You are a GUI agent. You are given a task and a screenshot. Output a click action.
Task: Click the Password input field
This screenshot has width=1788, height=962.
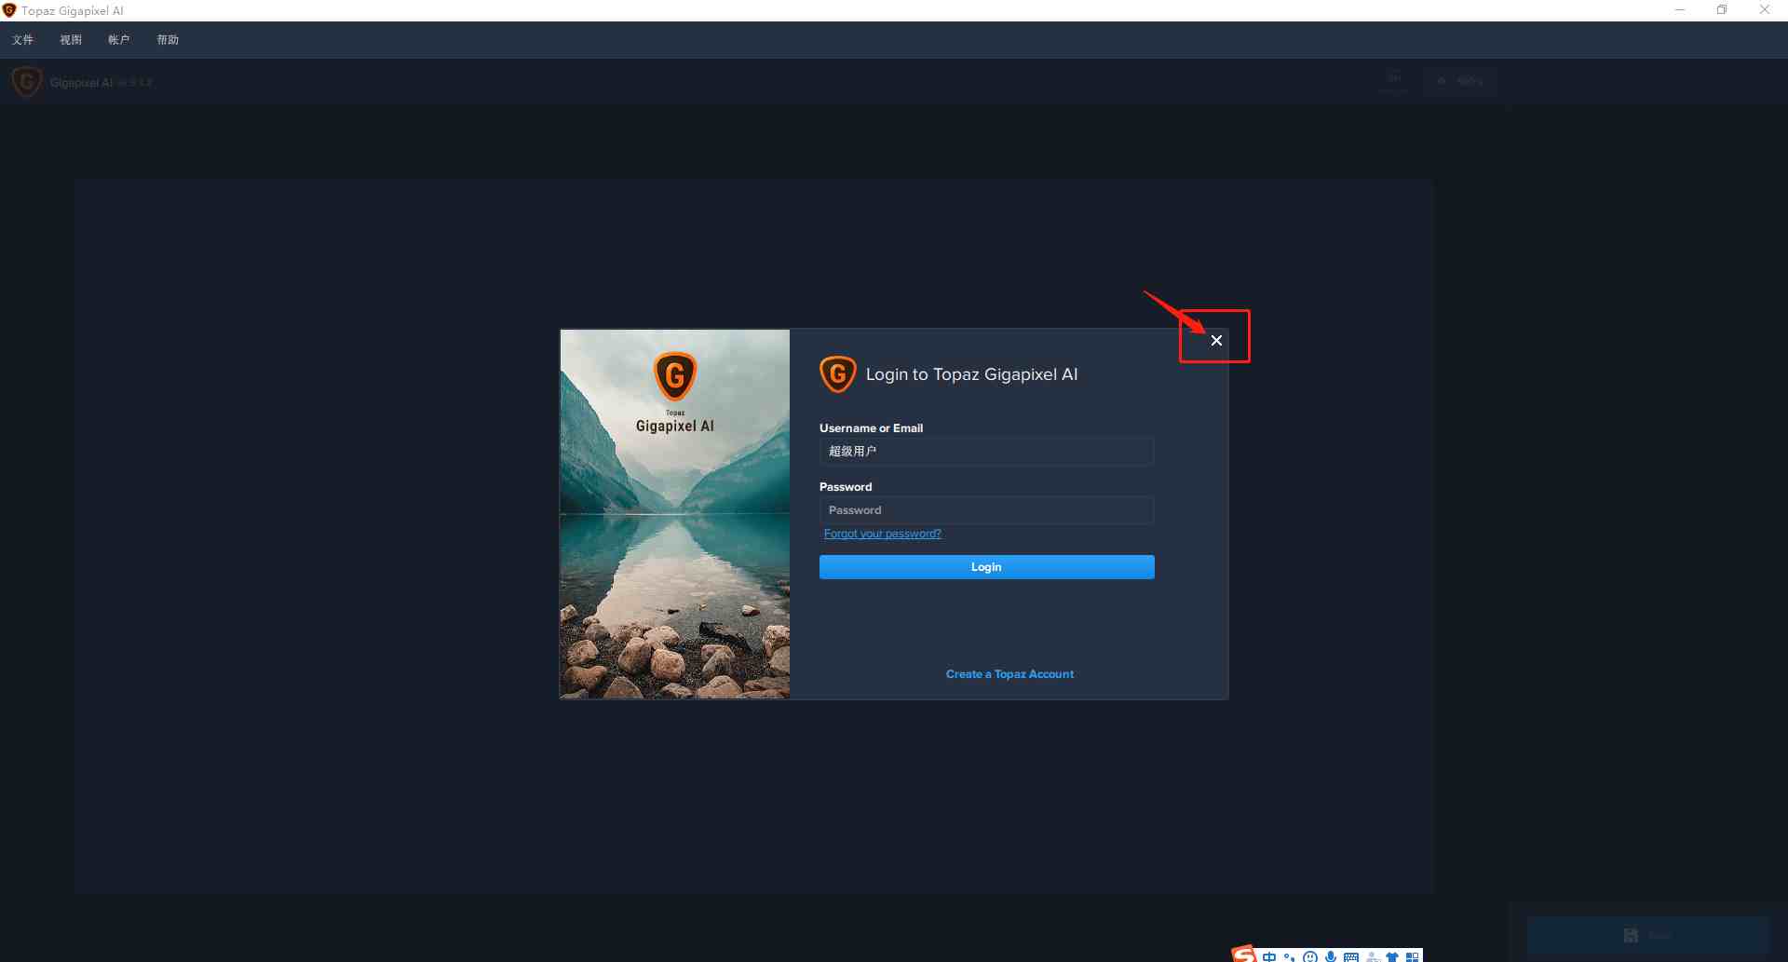click(x=986, y=510)
